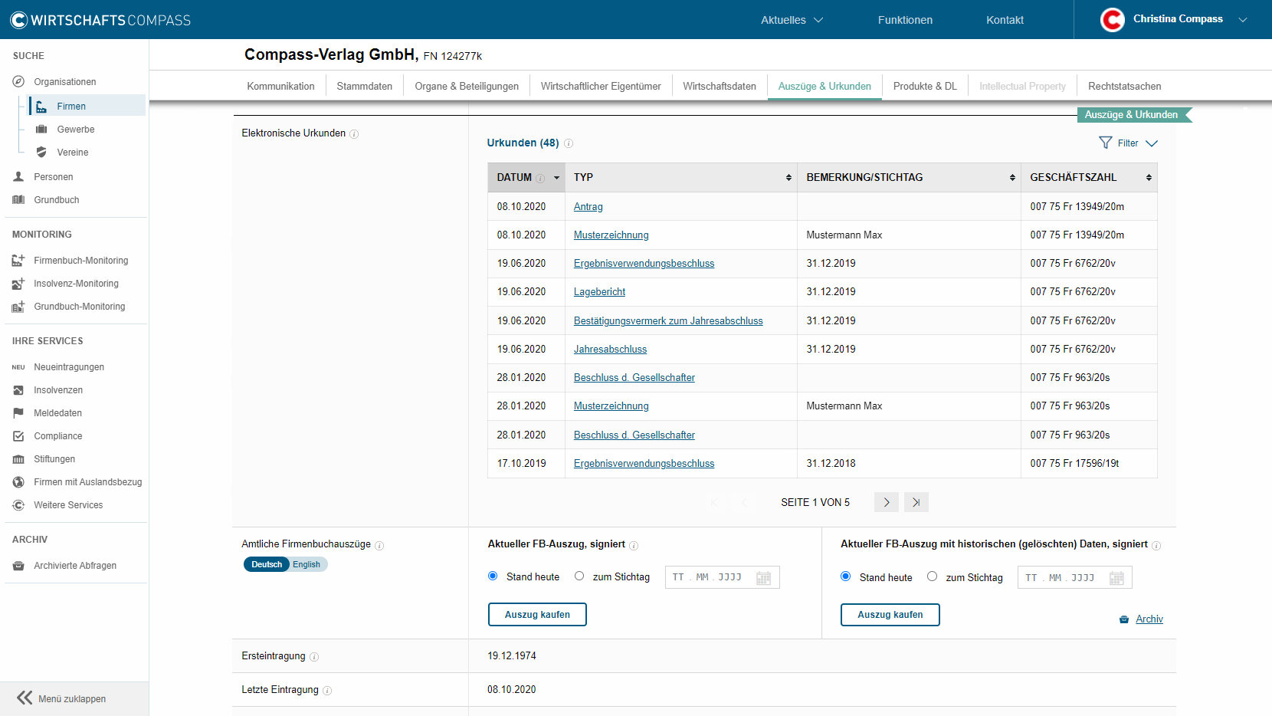Open the Produkte & DL tab
This screenshot has width=1272, height=716.
pos(925,86)
